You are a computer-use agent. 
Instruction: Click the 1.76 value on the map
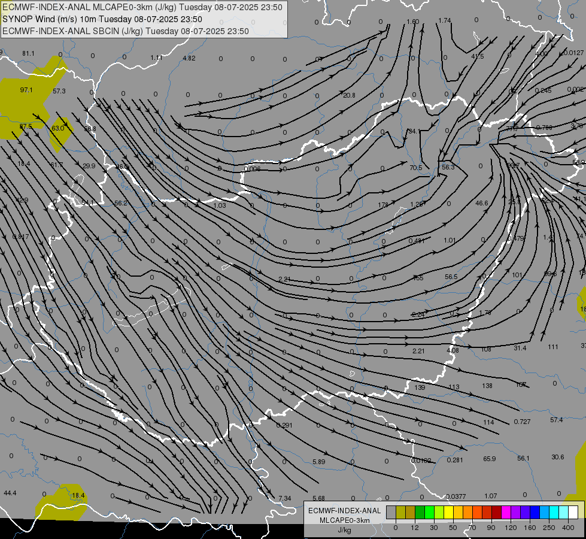tap(485, 313)
